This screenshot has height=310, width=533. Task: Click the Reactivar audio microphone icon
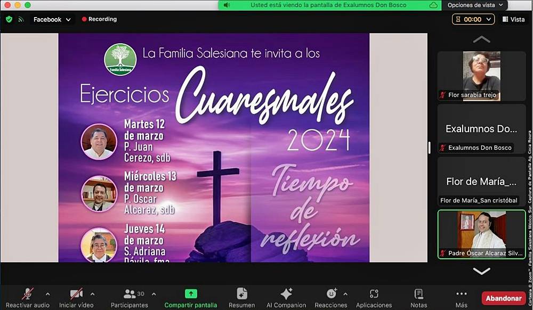click(28, 293)
